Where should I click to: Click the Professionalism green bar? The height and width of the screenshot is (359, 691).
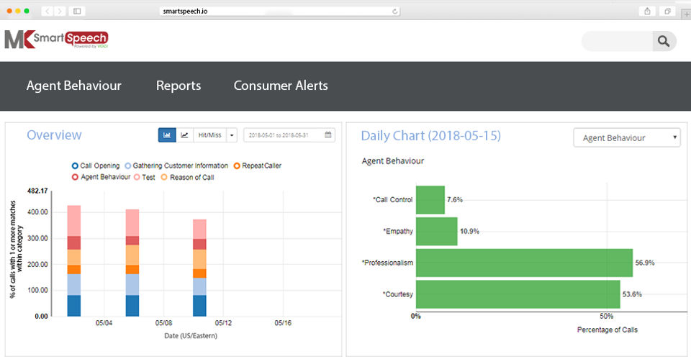[525, 263]
